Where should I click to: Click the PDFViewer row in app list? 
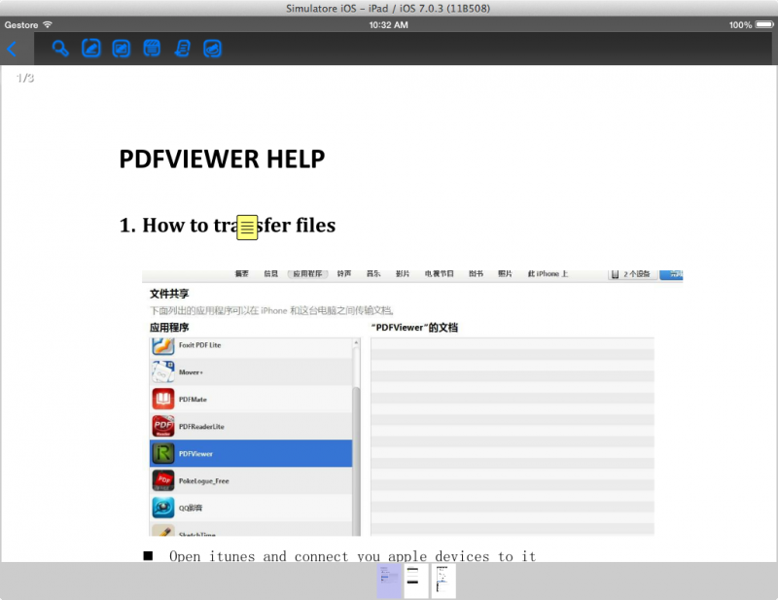click(251, 453)
